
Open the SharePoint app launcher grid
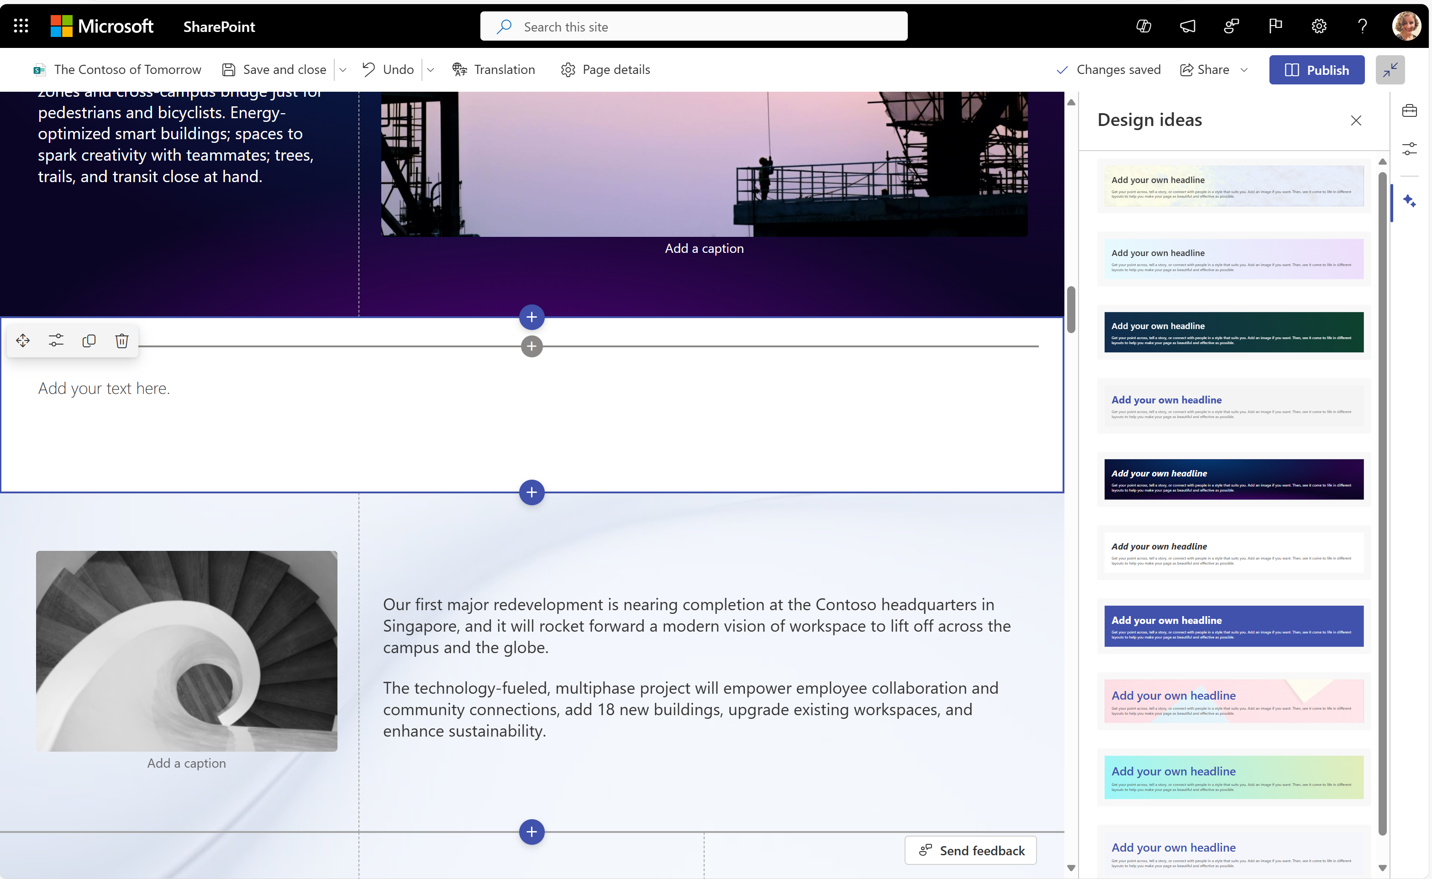(x=21, y=26)
